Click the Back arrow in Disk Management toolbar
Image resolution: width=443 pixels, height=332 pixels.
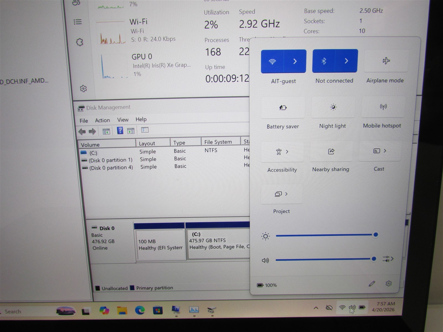82,131
